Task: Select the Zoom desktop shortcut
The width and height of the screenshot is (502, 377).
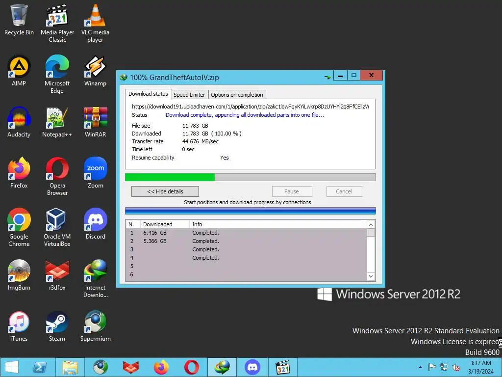Action: tap(95, 172)
